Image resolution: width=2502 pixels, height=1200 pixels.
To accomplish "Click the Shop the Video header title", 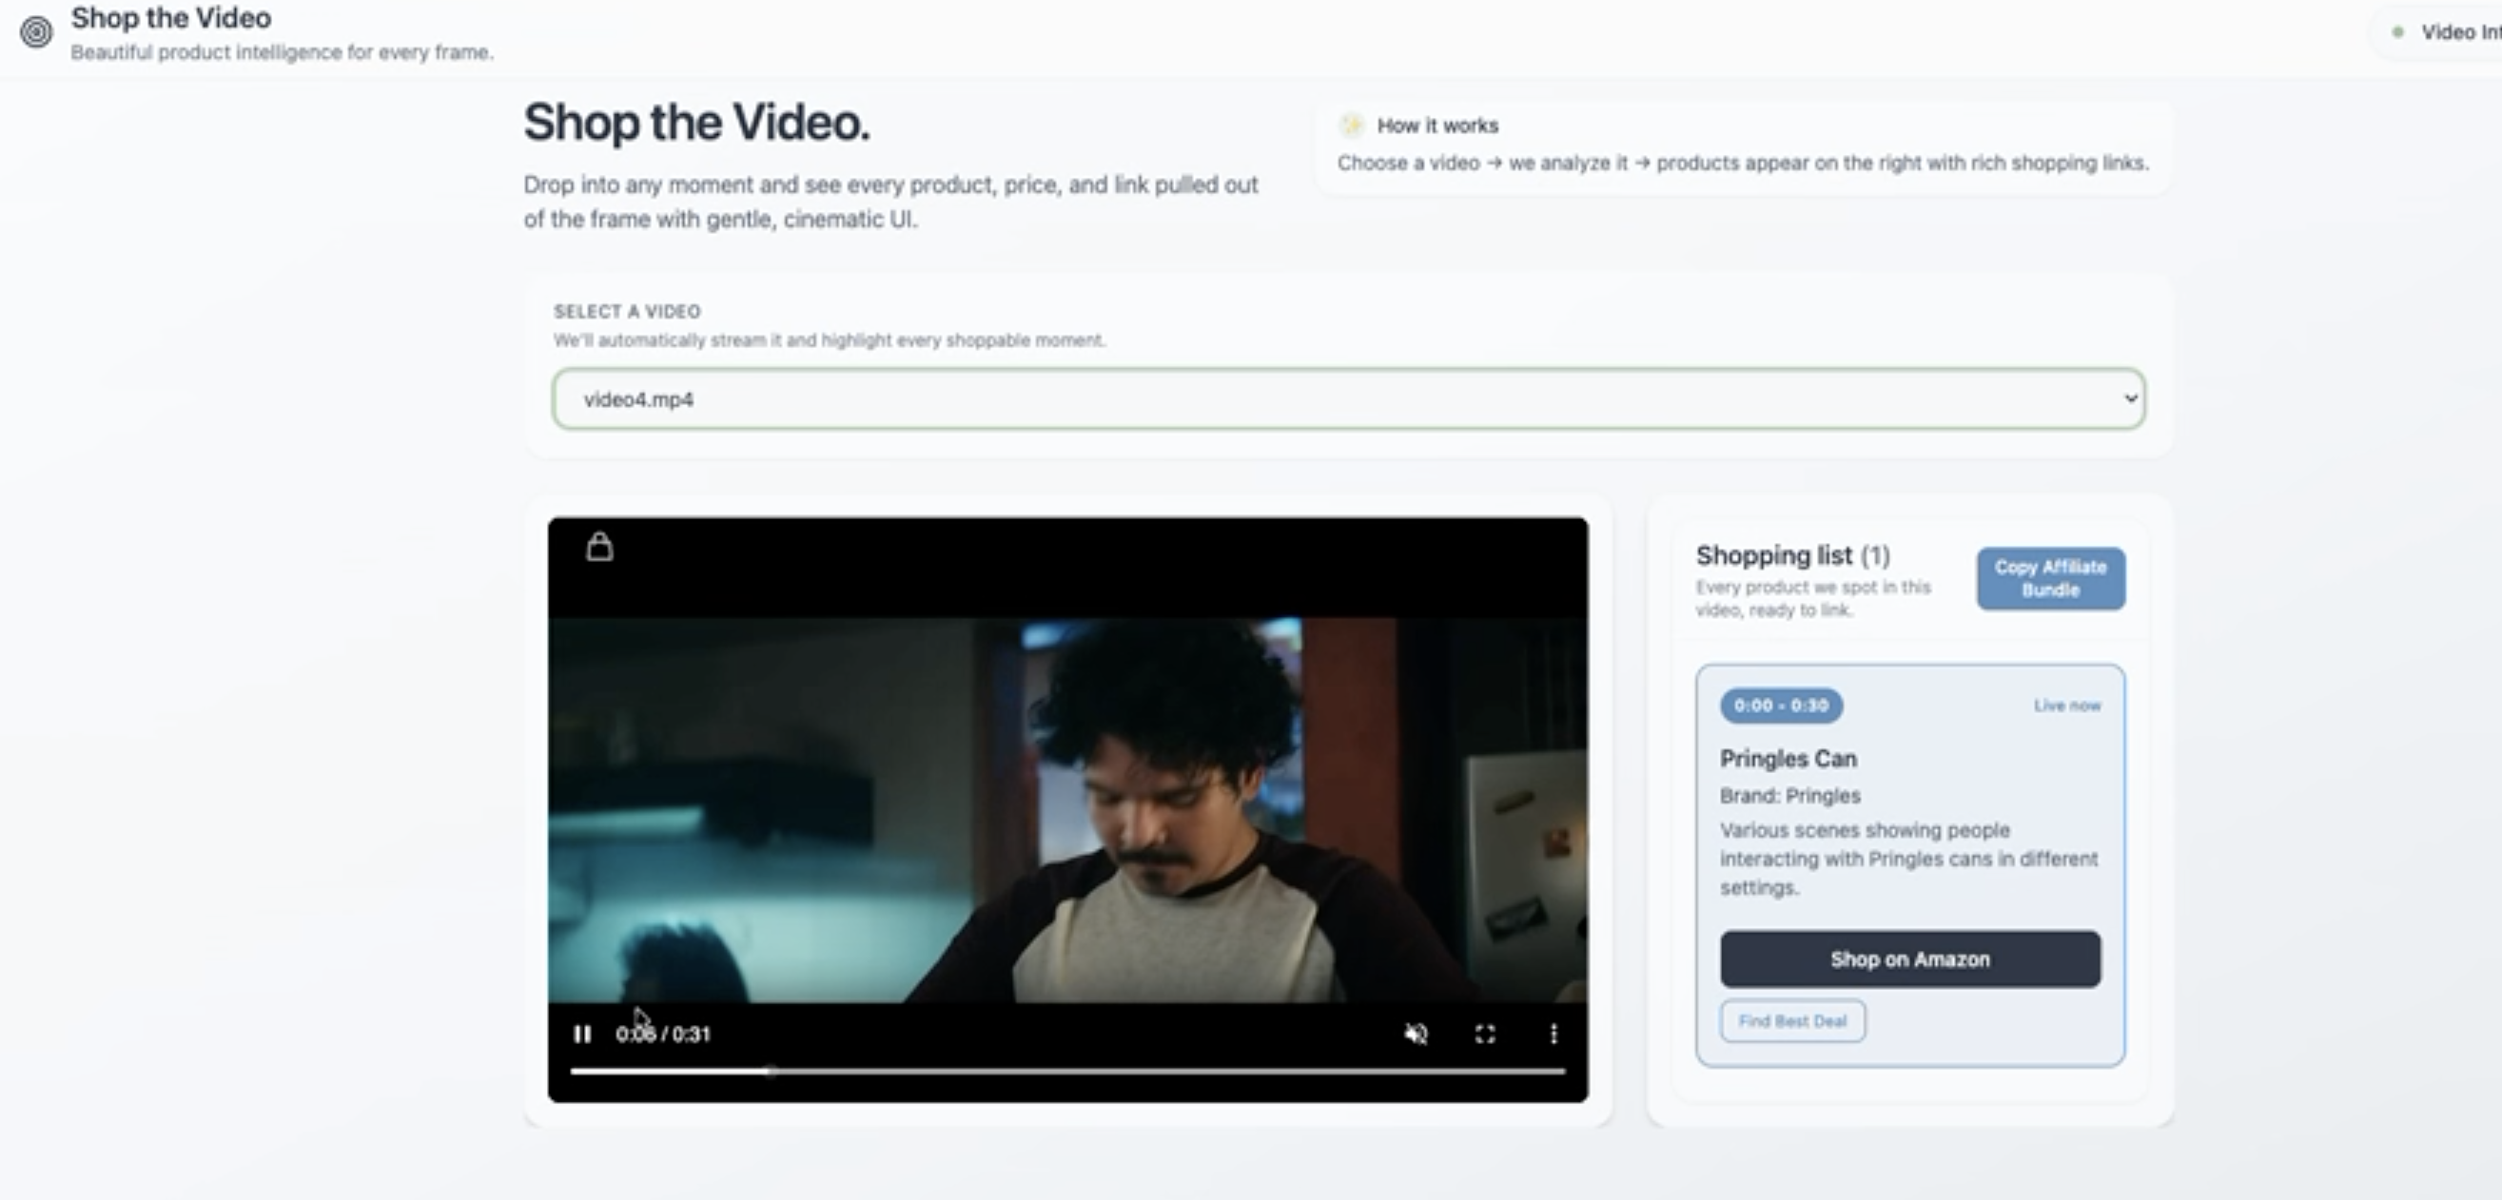I will (171, 17).
